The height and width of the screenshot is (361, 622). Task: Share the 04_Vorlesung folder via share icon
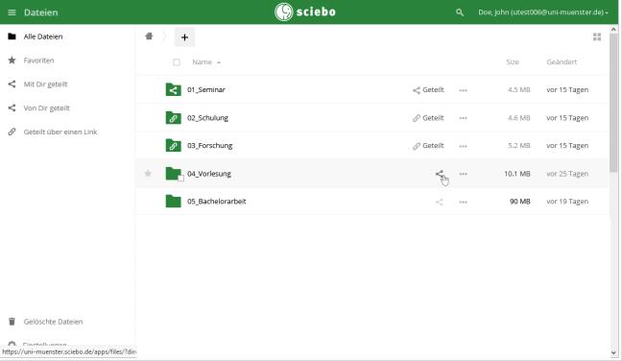coord(439,174)
